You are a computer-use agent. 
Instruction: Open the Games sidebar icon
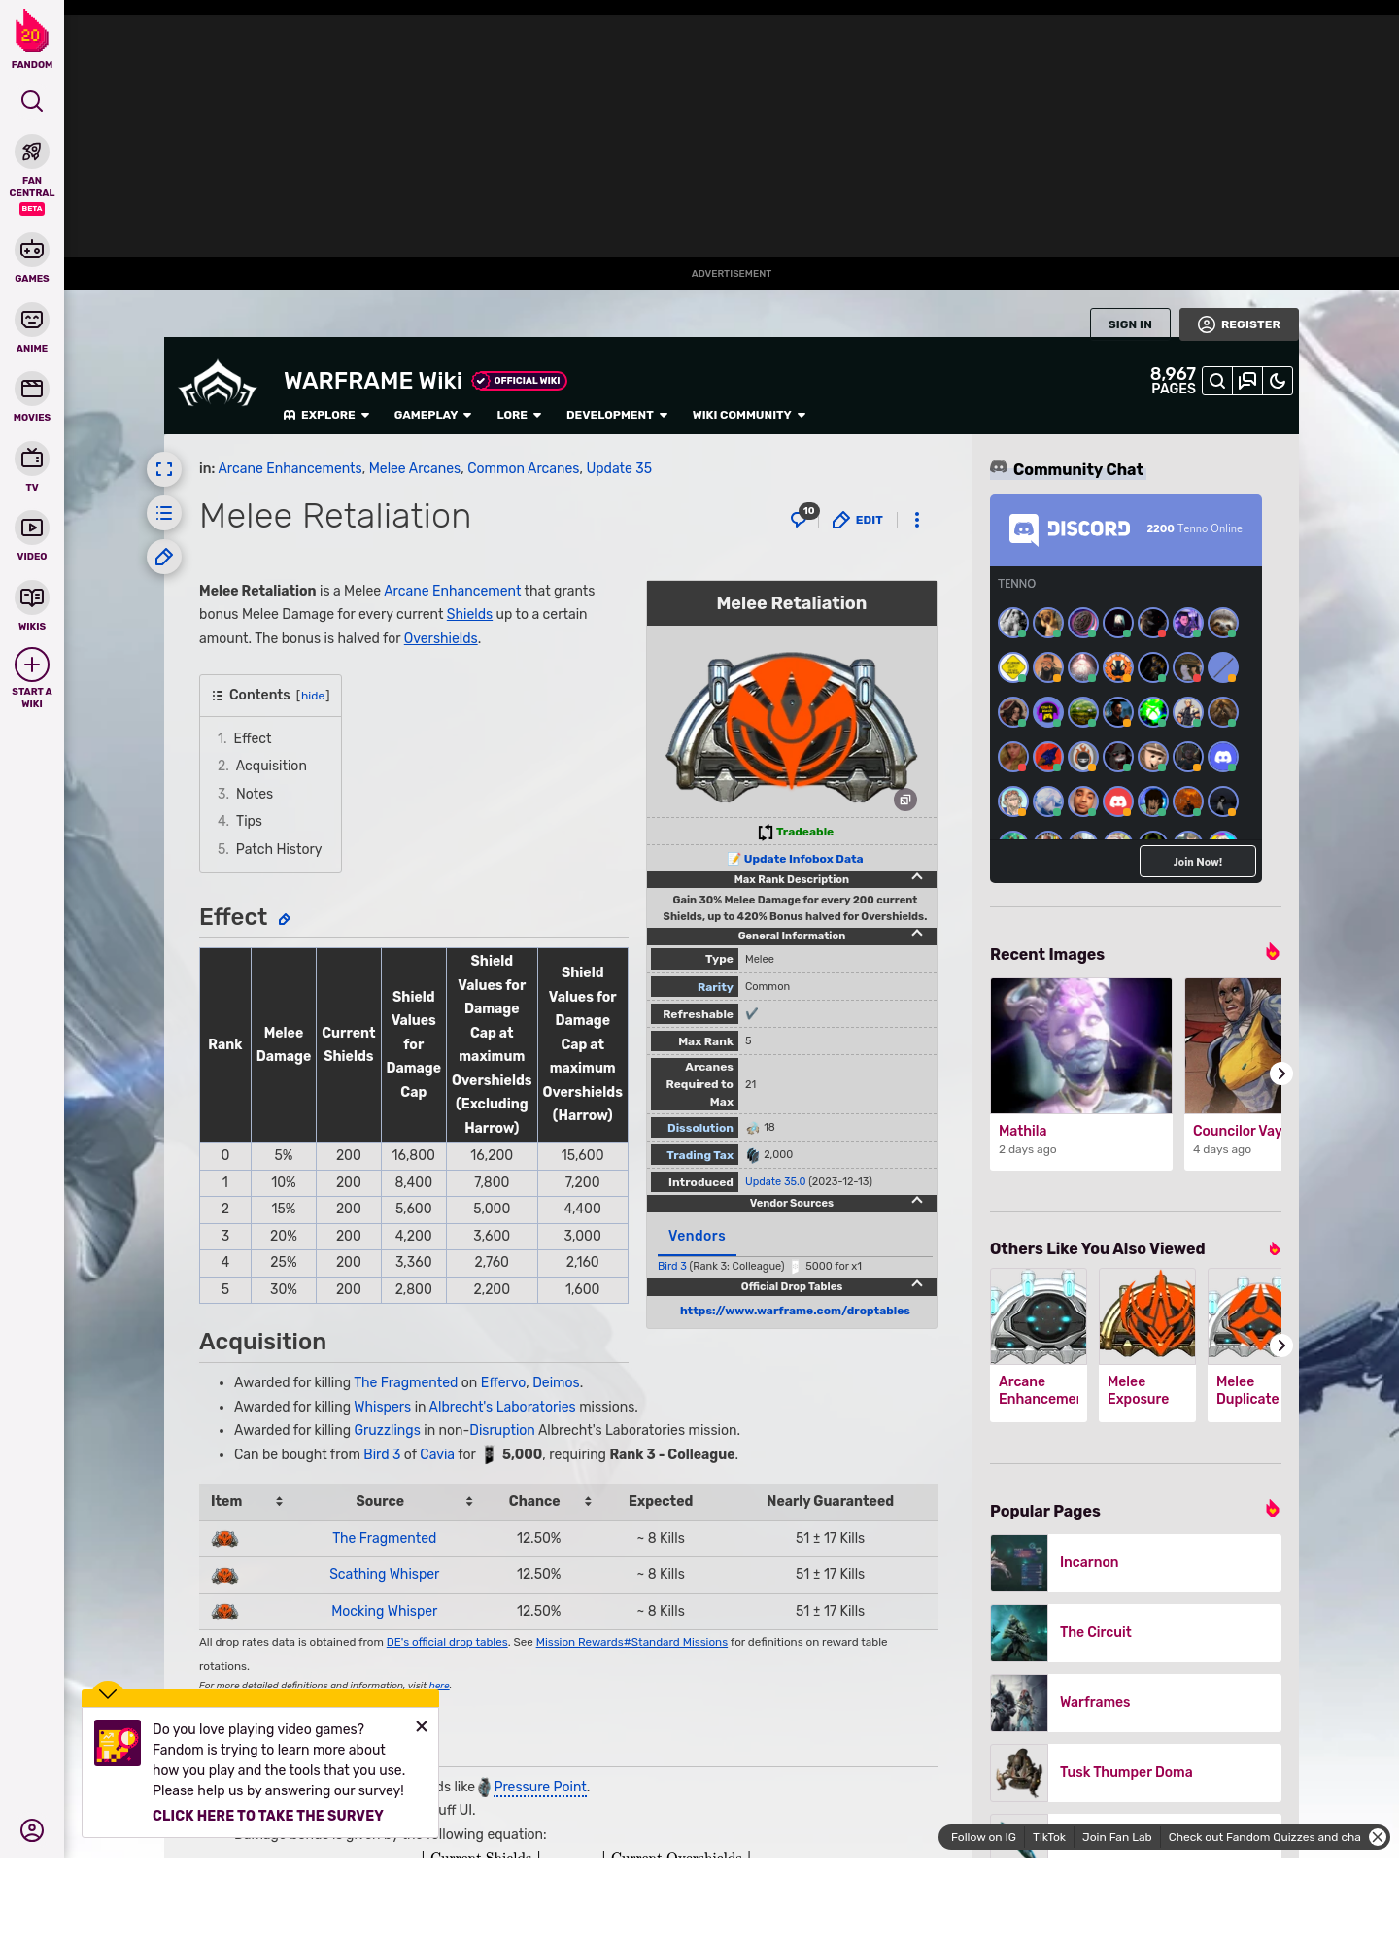click(x=32, y=250)
